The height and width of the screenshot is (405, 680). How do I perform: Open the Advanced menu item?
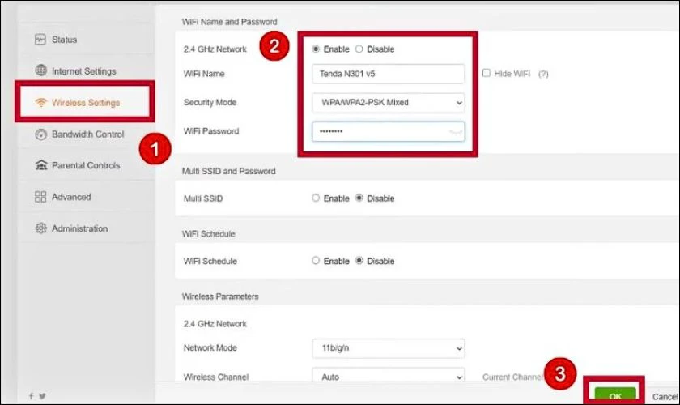[x=71, y=197]
